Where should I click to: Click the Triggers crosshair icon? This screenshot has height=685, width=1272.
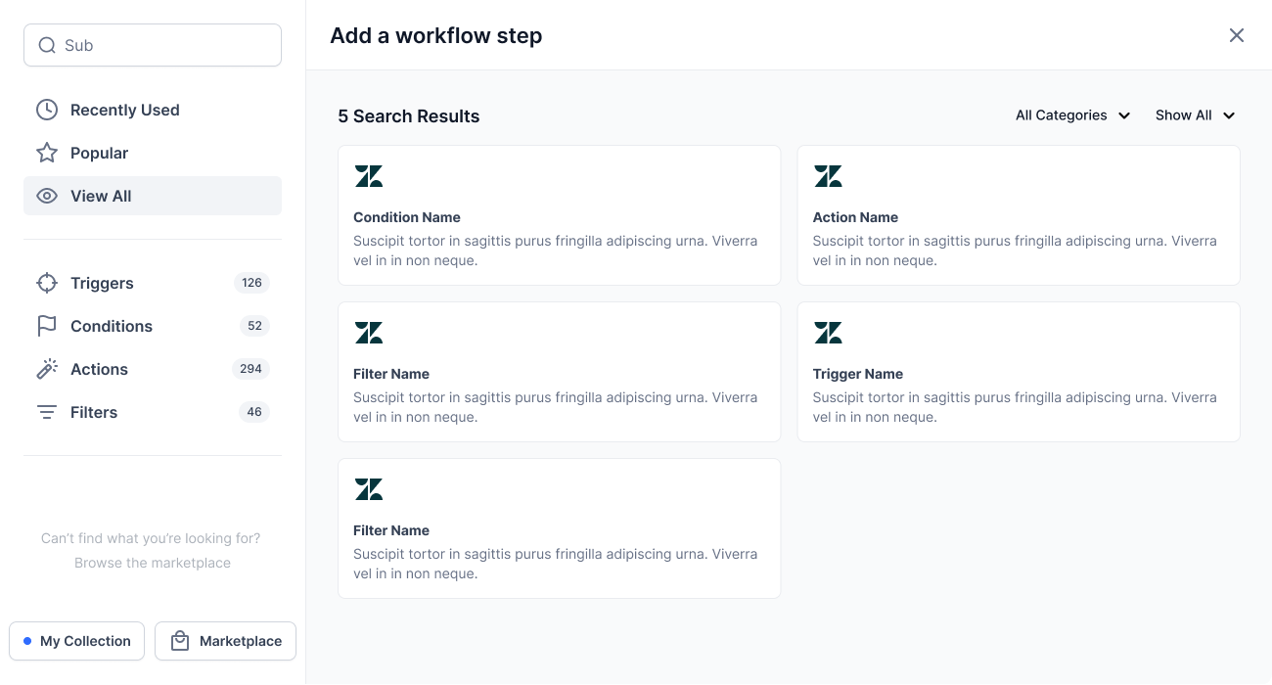click(47, 283)
